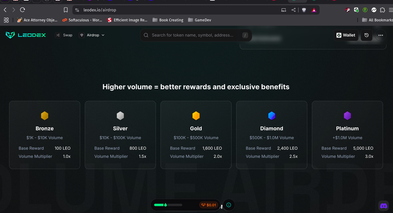Click the Bronze tier hexagon icon

[45, 115]
